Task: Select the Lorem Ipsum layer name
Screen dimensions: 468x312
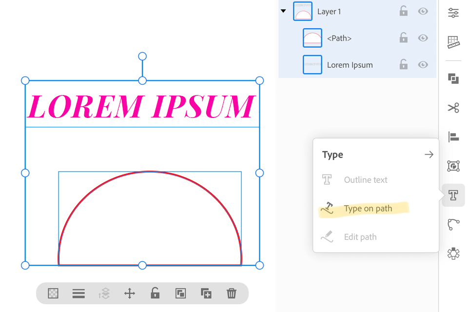Action: 350,65
